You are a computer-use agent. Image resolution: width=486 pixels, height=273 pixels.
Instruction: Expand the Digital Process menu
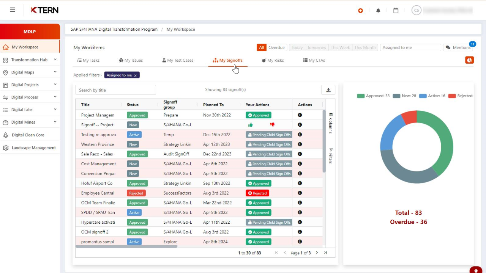pyautogui.click(x=30, y=97)
